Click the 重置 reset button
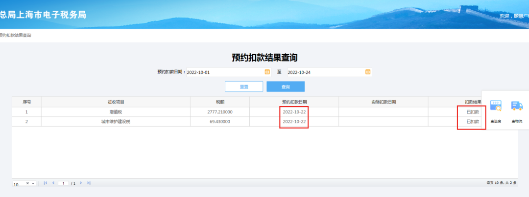The height and width of the screenshot is (197, 529). click(x=243, y=87)
